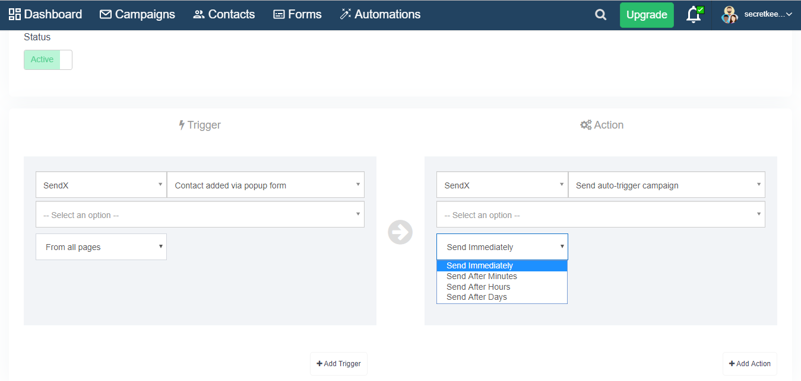Pick 'Send After Hours' from the list
This screenshot has width=801, height=381.
502,287
